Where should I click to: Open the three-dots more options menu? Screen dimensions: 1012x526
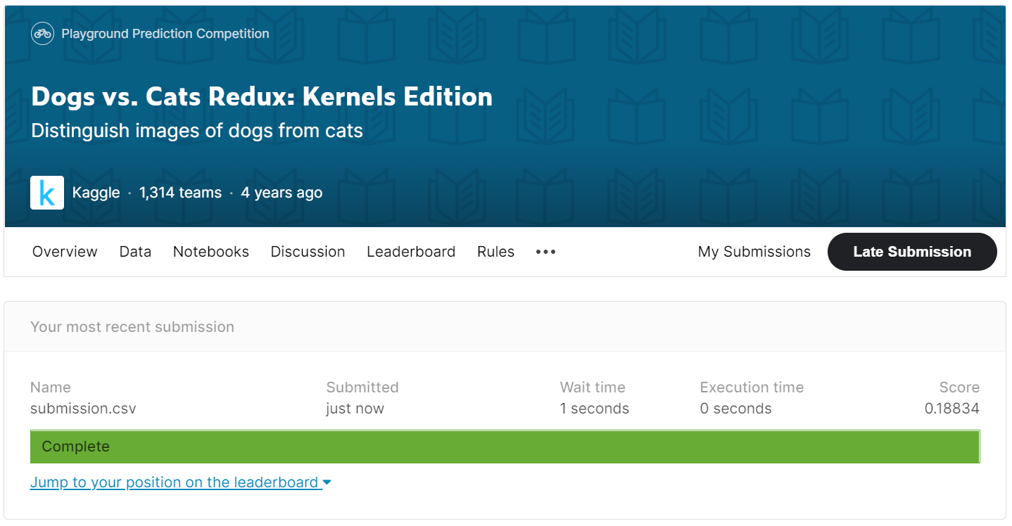point(545,252)
